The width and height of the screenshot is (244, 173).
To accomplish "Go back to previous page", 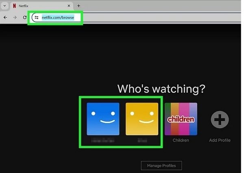I will [5, 17].
